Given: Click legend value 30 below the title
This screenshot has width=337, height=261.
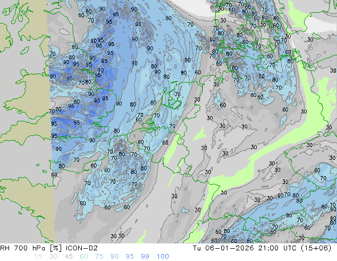Looking at the screenshot, I should click(x=53, y=257).
